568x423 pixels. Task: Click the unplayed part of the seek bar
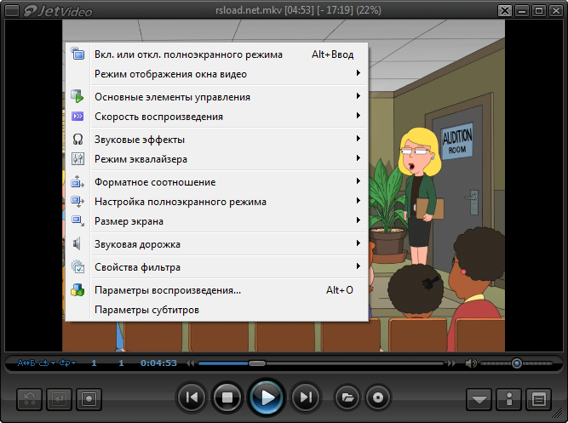[354, 363]
